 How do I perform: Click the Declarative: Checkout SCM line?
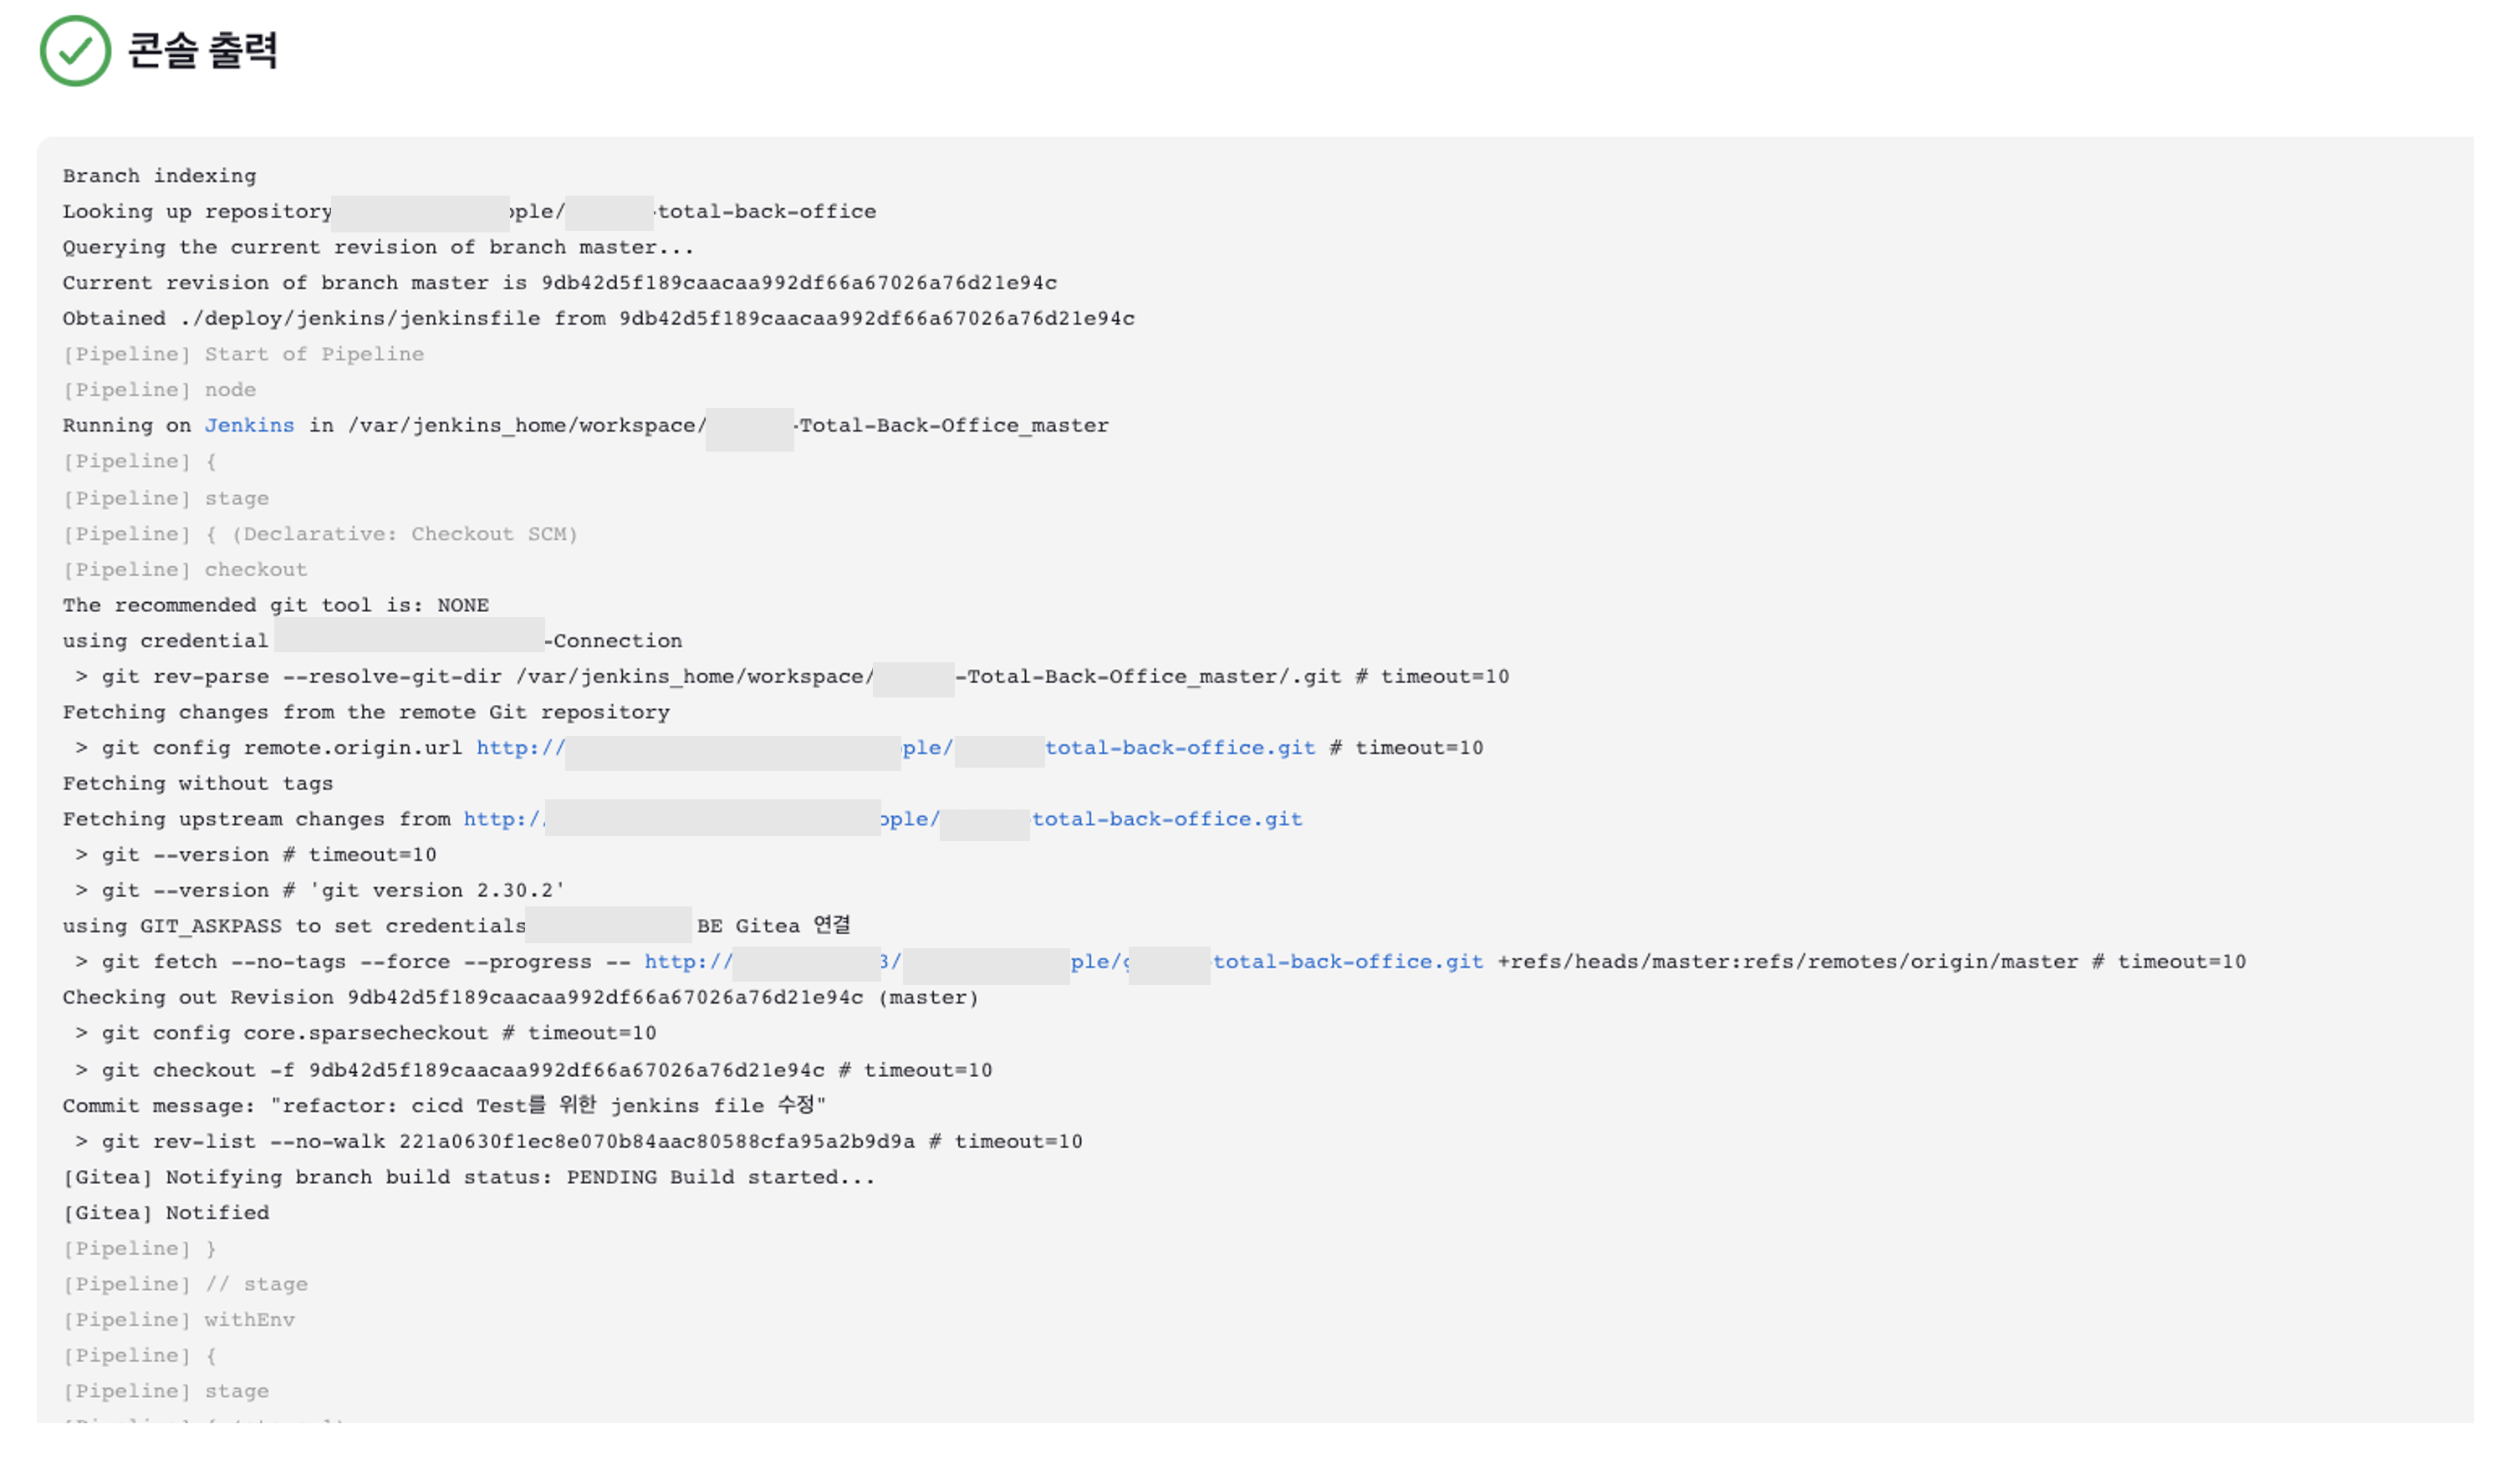pos(320,534)
